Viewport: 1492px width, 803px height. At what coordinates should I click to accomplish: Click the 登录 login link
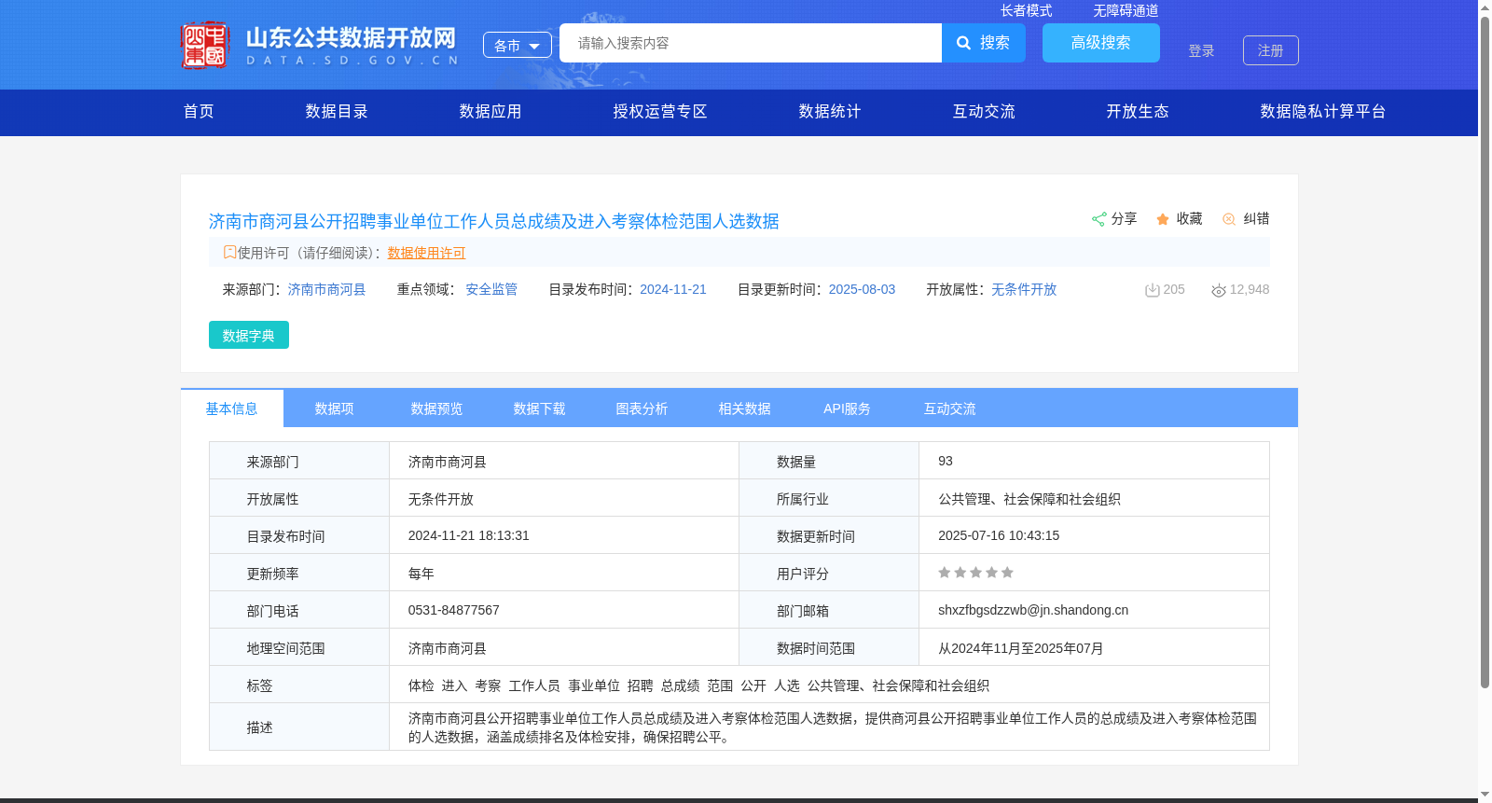coord(1201,51)
